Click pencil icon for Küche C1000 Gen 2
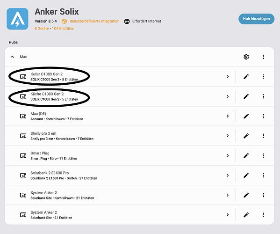Viewport: 280px width, 234px height. click(x=246, y=96)
